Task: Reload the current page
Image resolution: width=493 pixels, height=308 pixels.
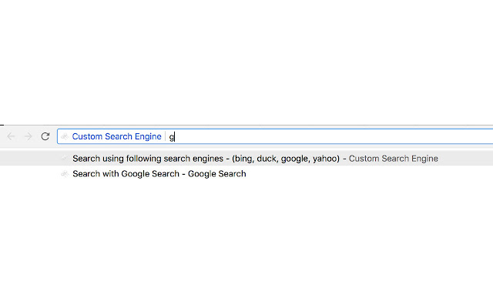Action: (45, 136)
